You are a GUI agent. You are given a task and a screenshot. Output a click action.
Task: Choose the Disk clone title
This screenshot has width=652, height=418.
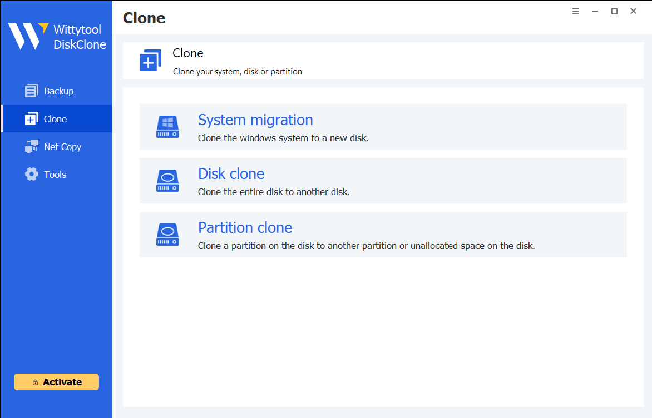tap(231, 174)
